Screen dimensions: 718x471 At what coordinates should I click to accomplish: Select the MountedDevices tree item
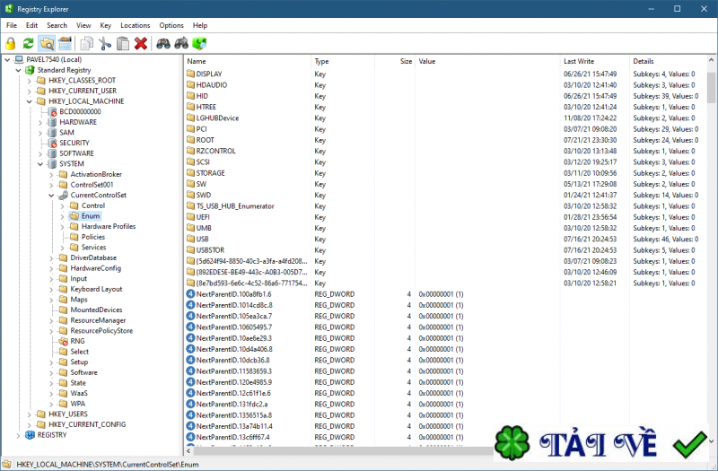[96, 310]
